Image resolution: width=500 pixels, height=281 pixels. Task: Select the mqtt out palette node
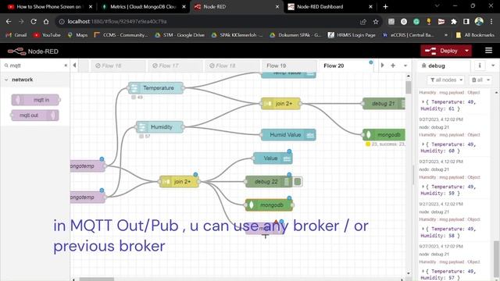[34, 115]
